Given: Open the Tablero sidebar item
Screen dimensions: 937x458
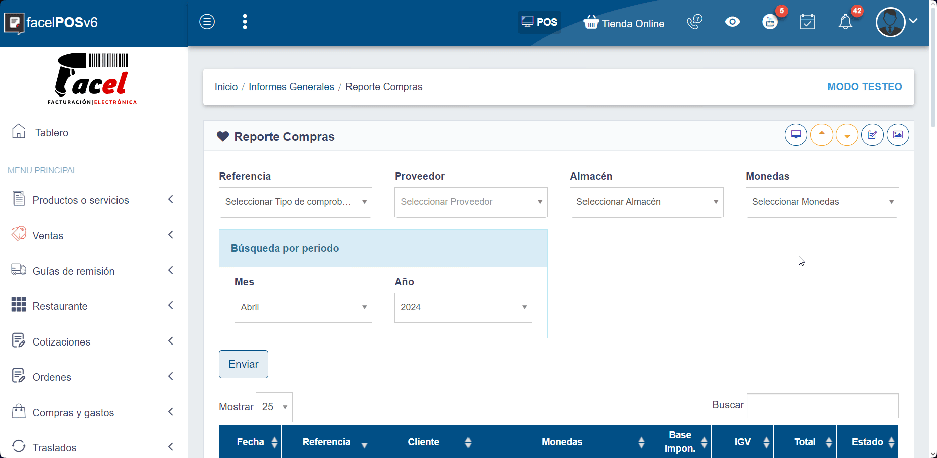Looking at the screenshot, I should tap(51, 133).
